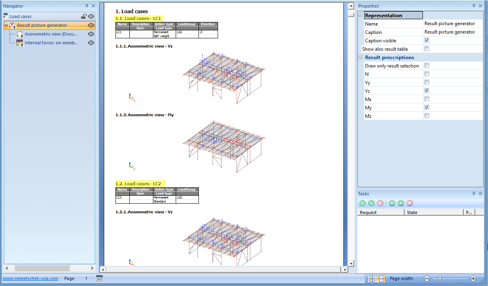Screen dimensions: 488x286
Task: Toggle visibility eye of Load cases
Action: pos(91,16)
